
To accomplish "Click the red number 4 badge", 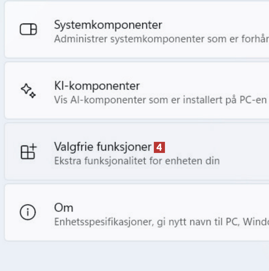I will (159, 148).
